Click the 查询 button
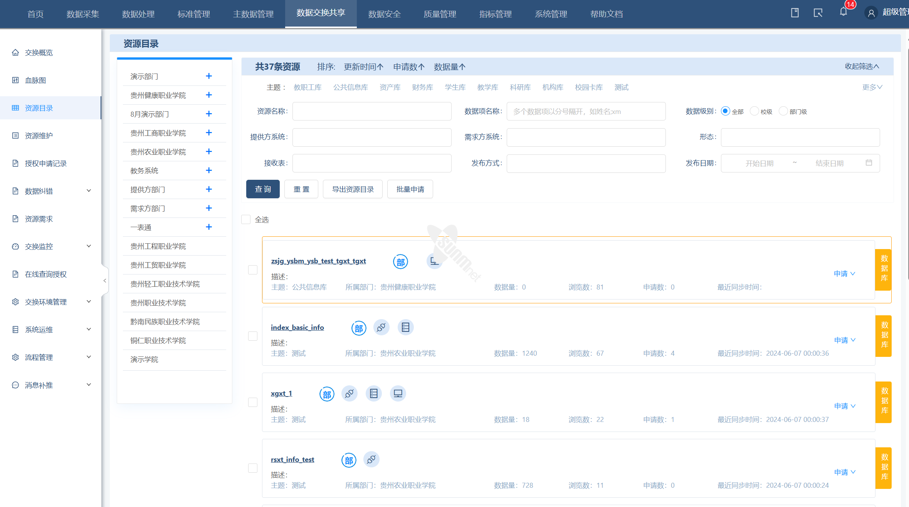This screenshot has width=909, height=507. pyautogui.click(x=263, y=189)
